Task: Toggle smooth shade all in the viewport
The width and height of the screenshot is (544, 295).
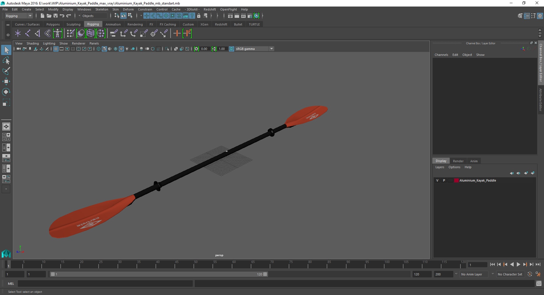Action: click(104, 49)
